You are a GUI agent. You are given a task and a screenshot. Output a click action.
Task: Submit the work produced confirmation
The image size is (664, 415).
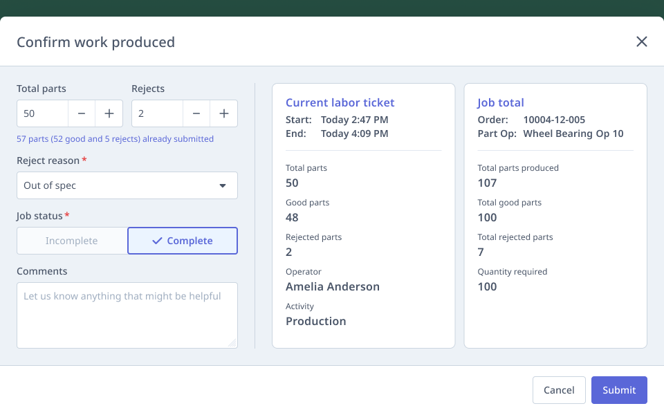pyautogui.click(x=619, y=389)
